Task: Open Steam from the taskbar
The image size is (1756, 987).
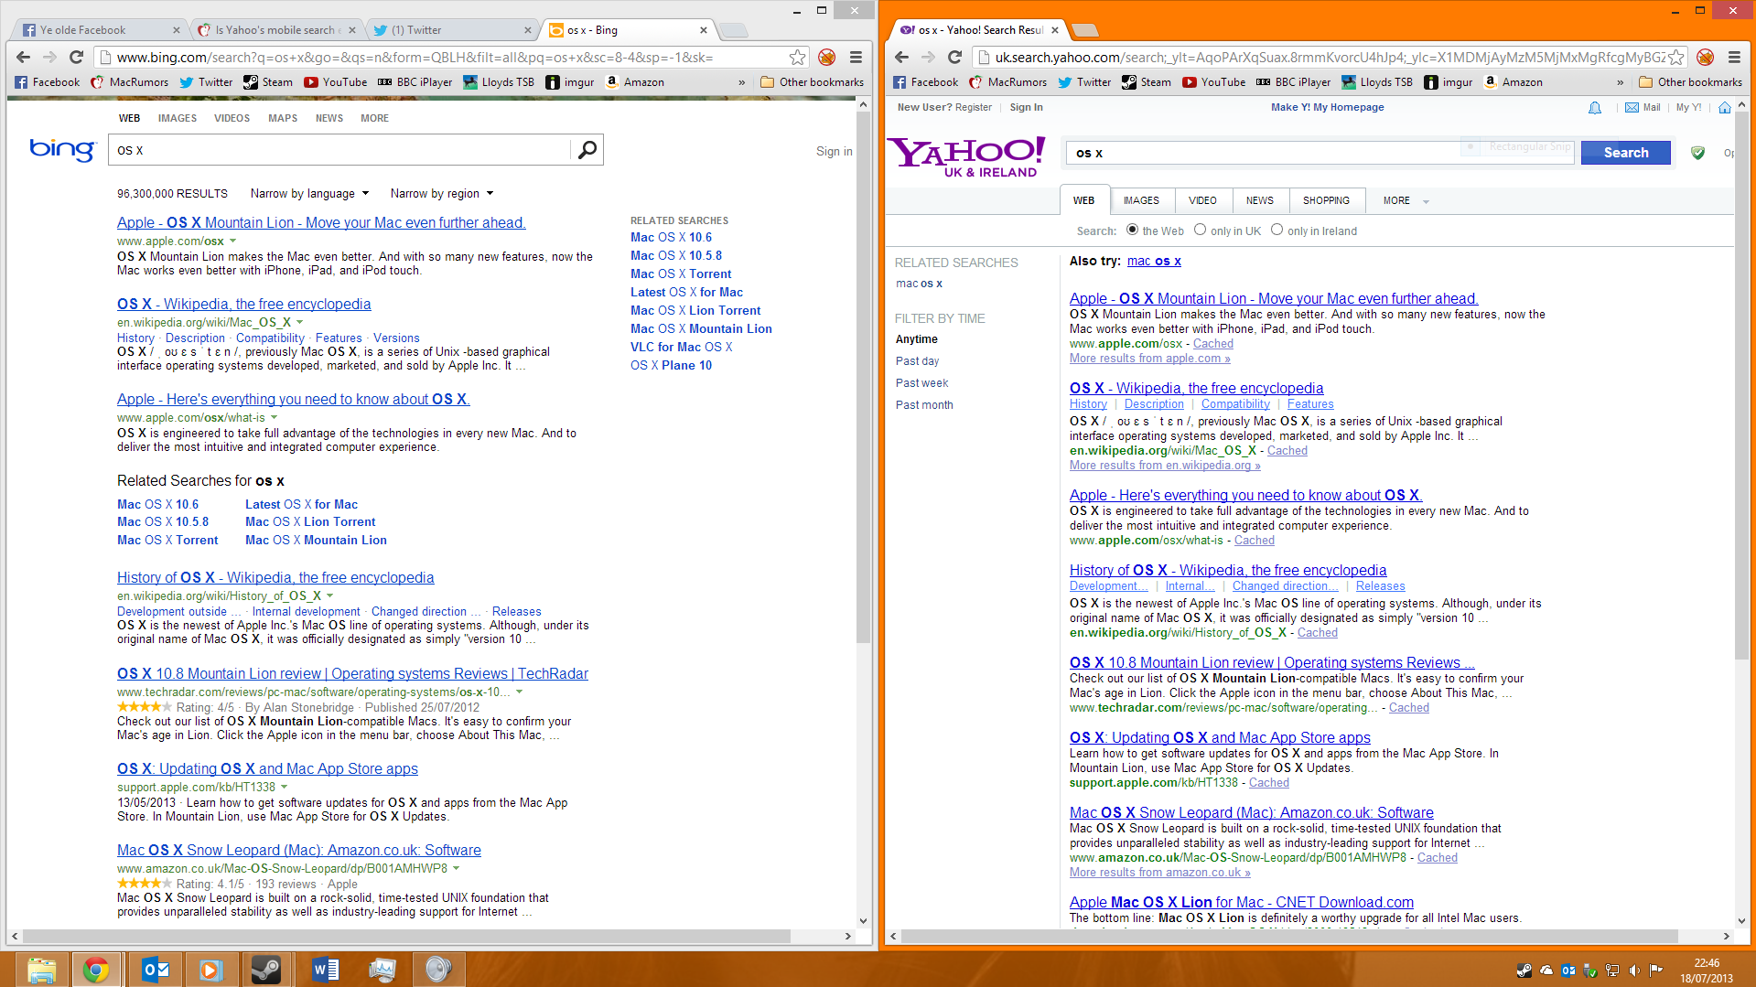Action: click(266, 970)
